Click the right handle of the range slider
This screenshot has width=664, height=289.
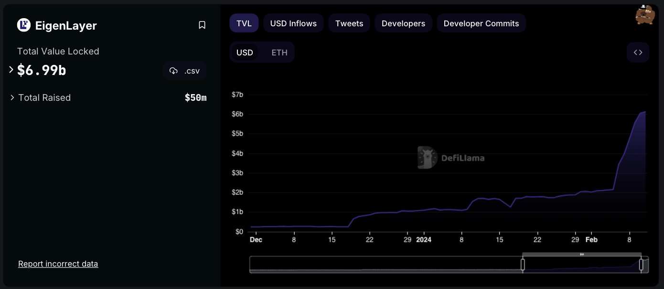pos(641,265)
